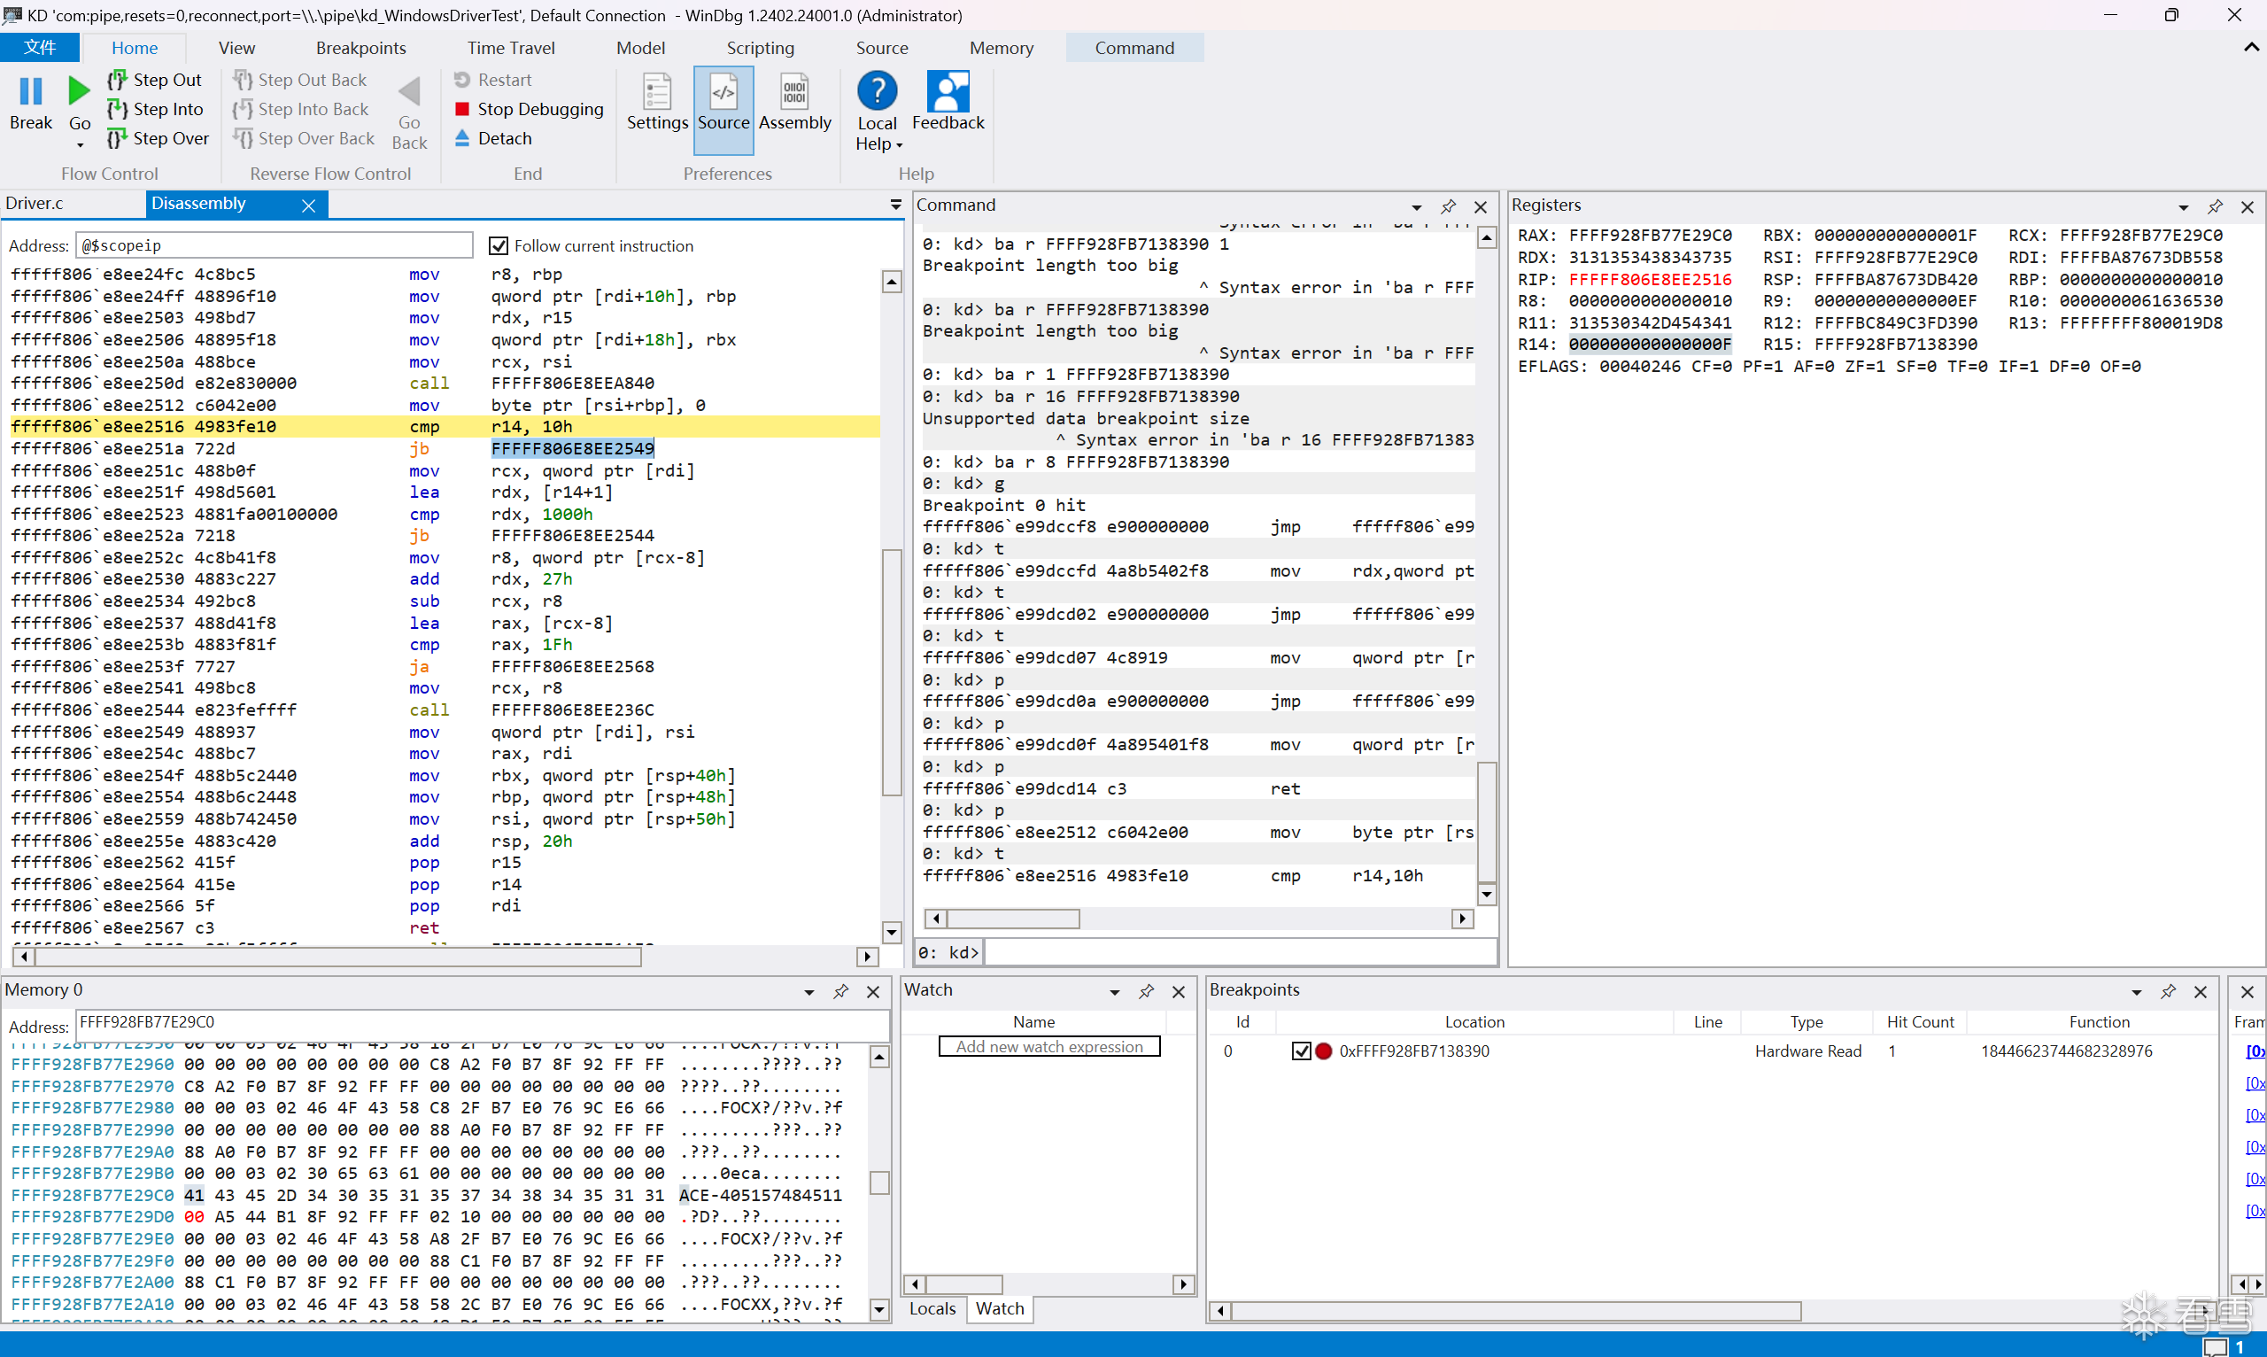
Task: Switch to Locals tab
Action: [x=932, y=1308]
